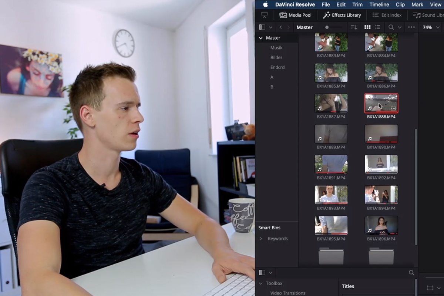
Task: Select clip BX1A1886.MP4 thumbnail
Action: tap(381, 73)
